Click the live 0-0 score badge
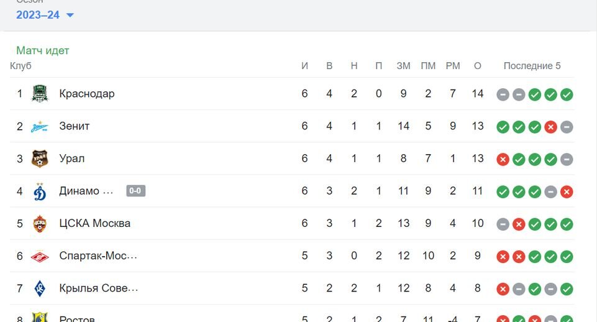The height and width of the screenshot is (322, 597). point(136,191)
